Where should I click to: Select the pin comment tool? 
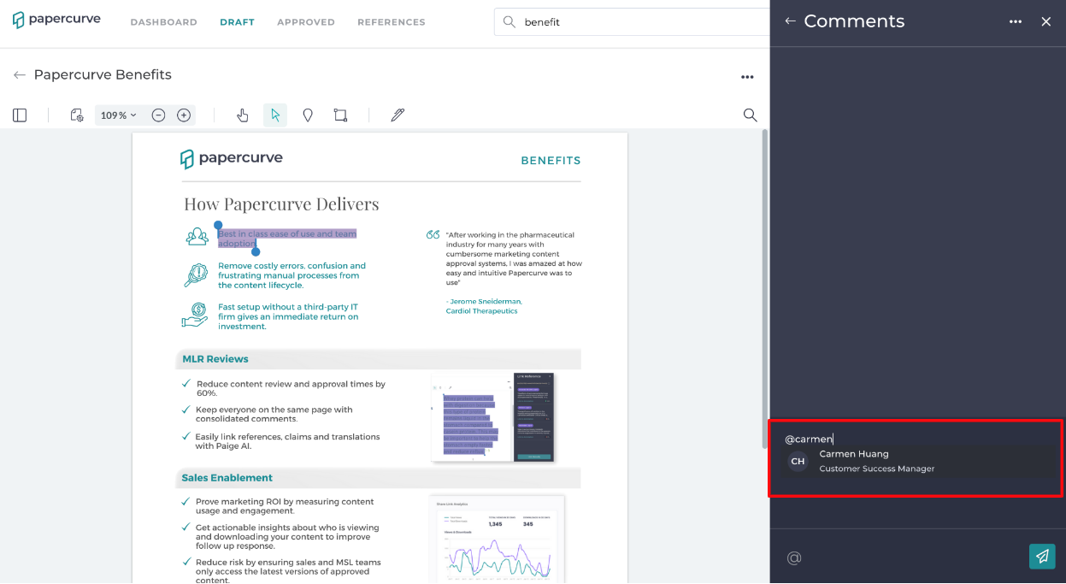pyautogui.click(x=308, y=115)
